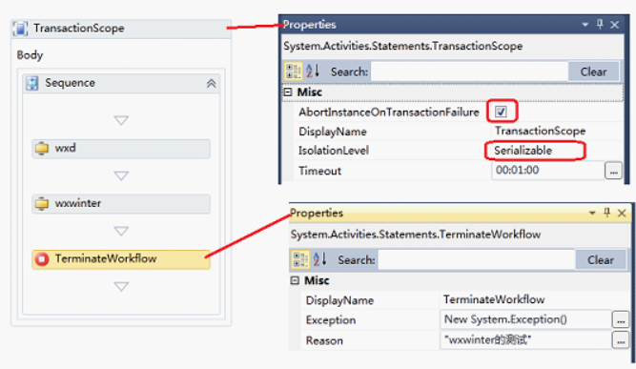Click the wxwinter activity icon
This screenshot has width=636, height=369.
(41, 203)
